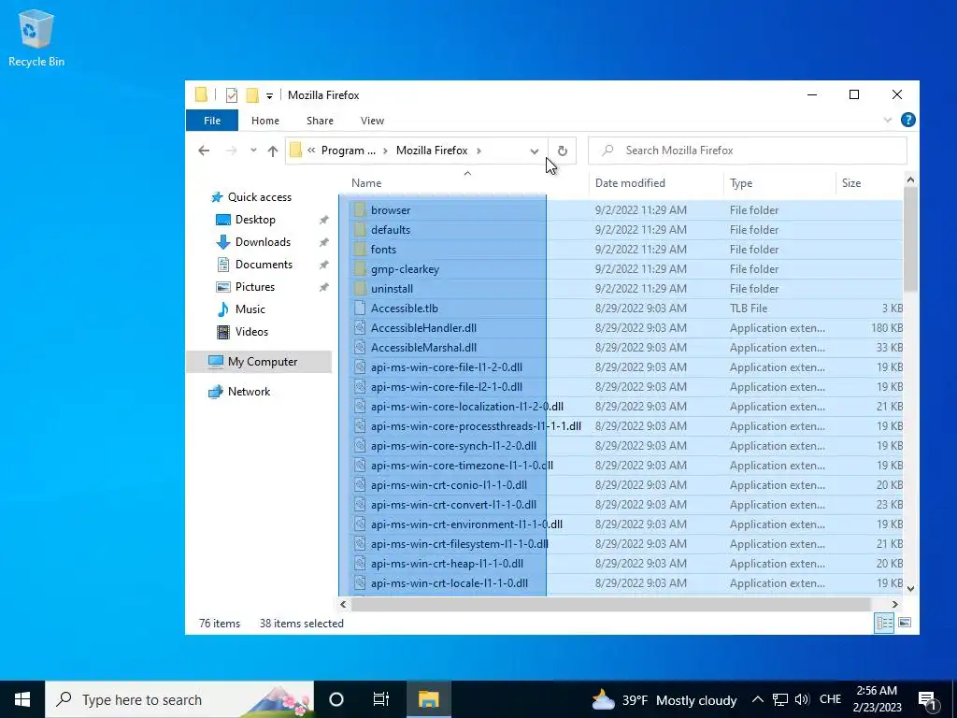The width and height of the screenshot is (957, 718).
Task: Open Downloads in navigation pane
Action: (x=263, y=242)
